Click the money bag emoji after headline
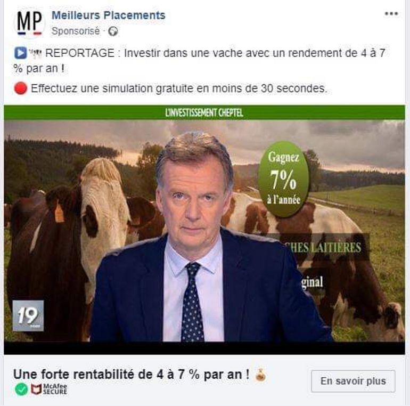The image size is (410, 406). point(260,375)
